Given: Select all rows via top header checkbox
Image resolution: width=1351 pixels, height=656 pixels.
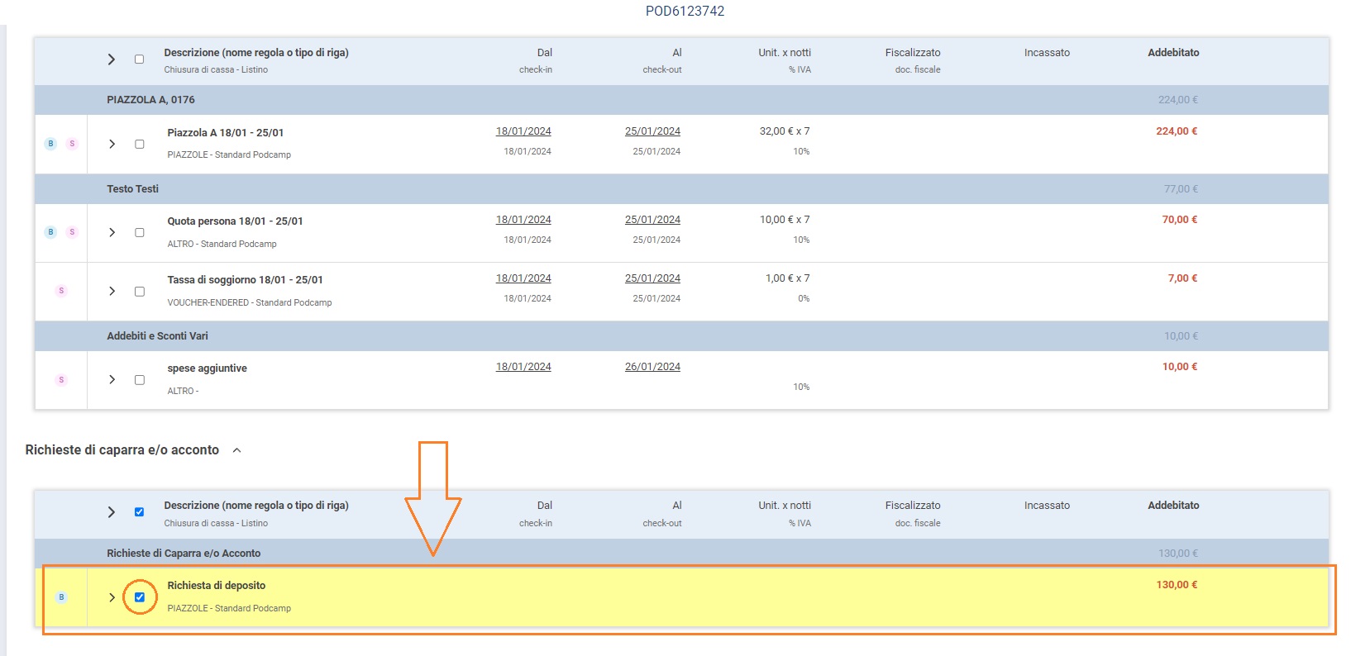Looking at the screenshot, I should point(139,59).
